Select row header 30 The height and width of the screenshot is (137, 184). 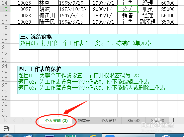[x=5, y=104]
